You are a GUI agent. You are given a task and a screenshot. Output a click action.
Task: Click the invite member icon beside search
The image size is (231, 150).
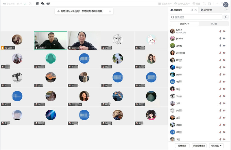[x=226, y=17]
